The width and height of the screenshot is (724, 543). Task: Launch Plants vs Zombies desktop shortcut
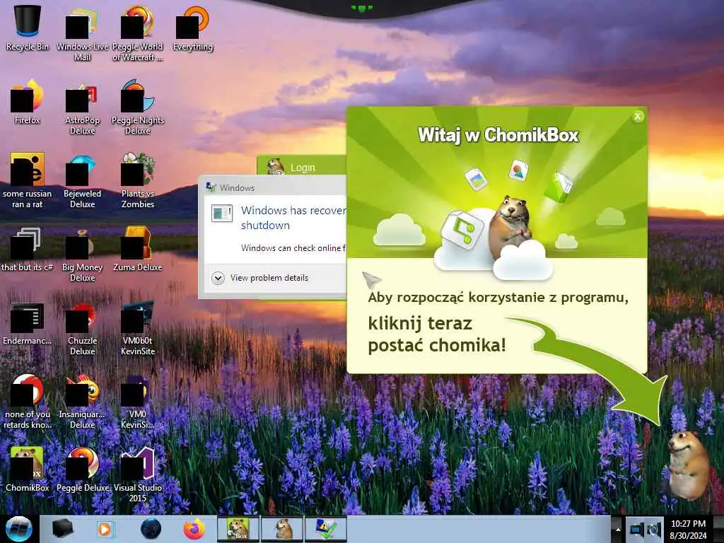138,180
